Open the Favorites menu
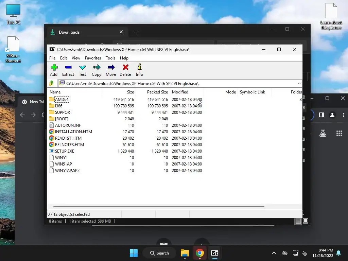348x261 pixels. (x=93, y=58)
